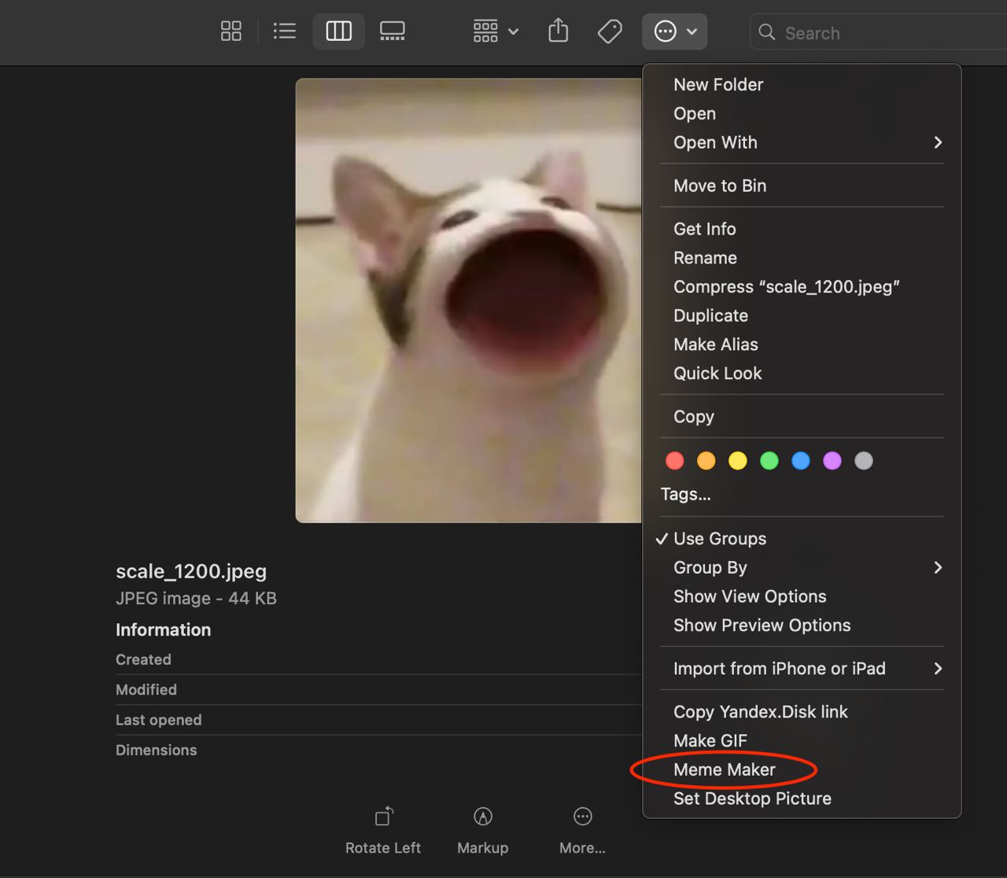Open Tags... from the context menu
Viewport: 1007px width, 878px height.
[x=685, y=494]
